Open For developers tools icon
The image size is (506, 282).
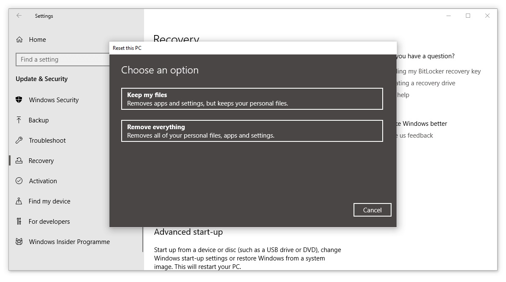click(x=19, y=222)
